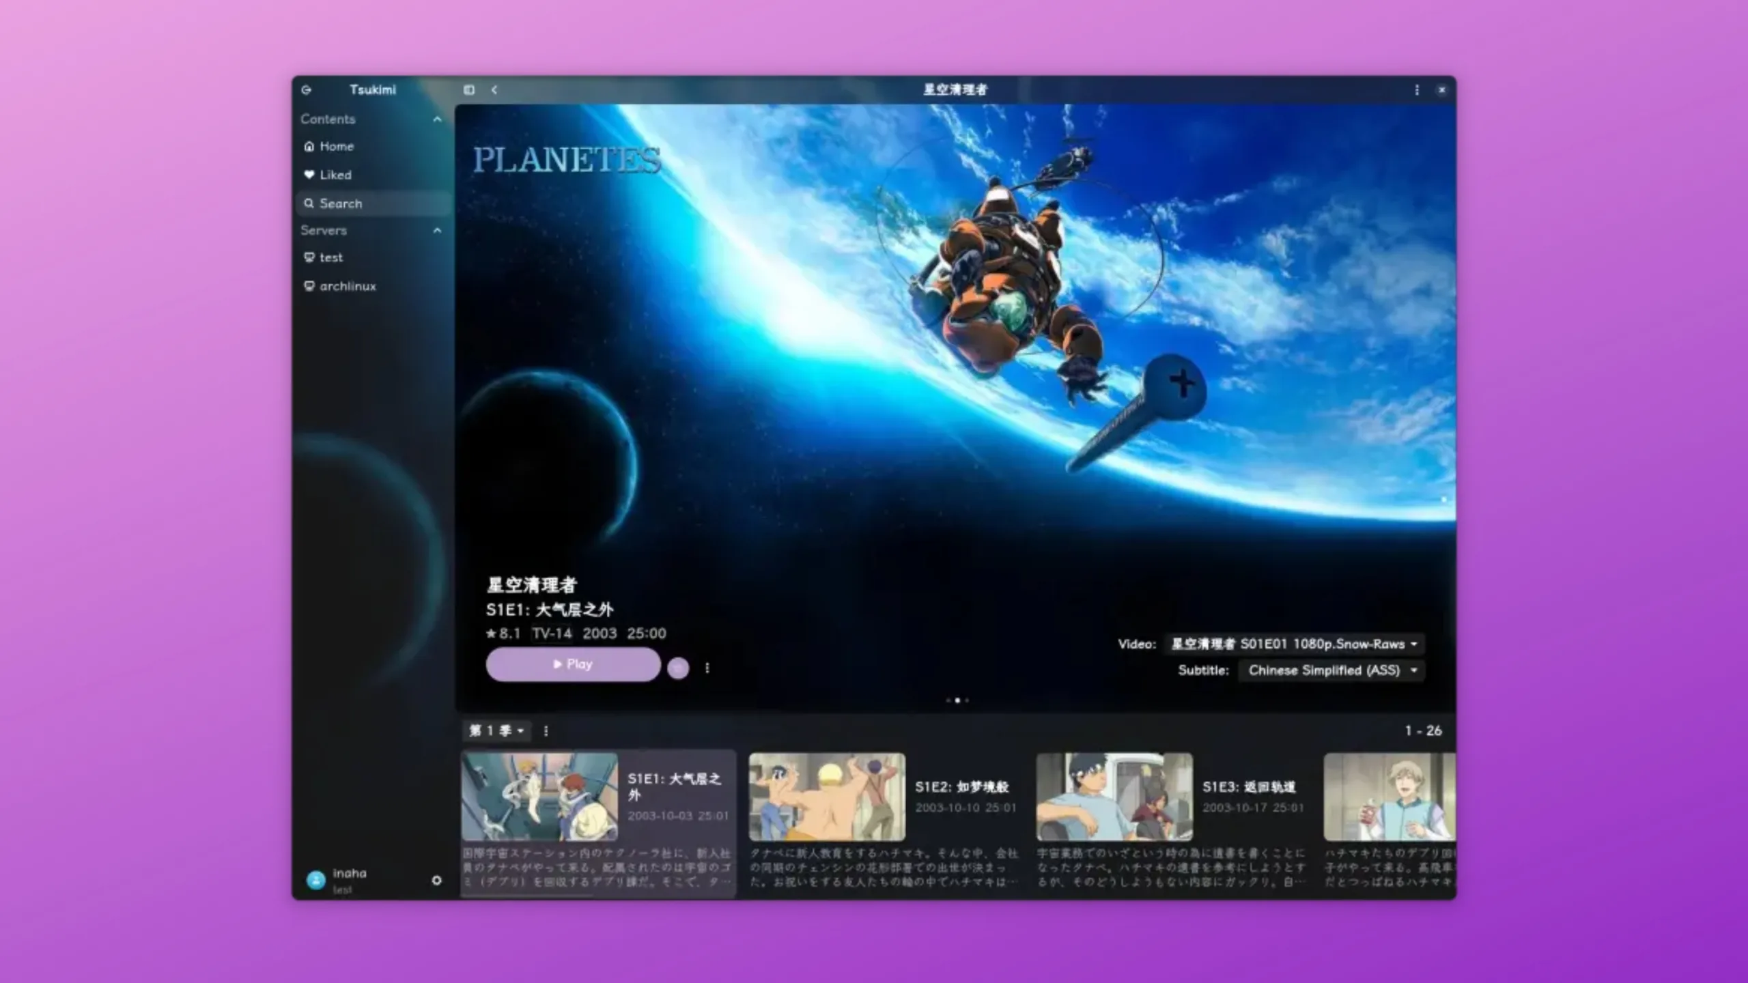Toggle the sidebar panel icon
The image size is (1748, 983).
click(469, 89)
